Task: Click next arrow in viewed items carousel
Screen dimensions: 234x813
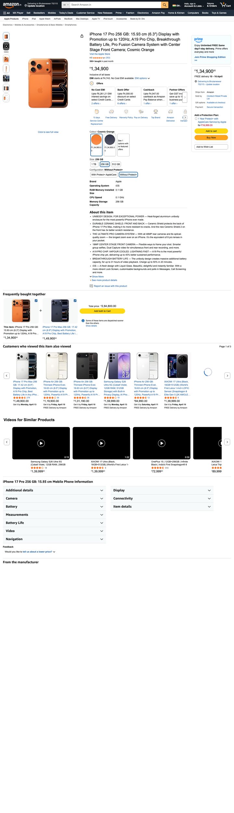Action: [227, 376]
